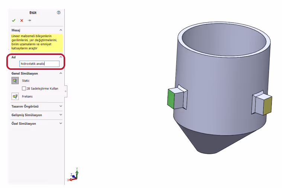Click the Özel Simülasyon heading
The image size is (282, 188).
click(x=23, y=124)
